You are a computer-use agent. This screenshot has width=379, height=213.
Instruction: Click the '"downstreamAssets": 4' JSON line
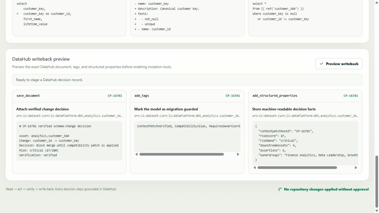point(277,145)
